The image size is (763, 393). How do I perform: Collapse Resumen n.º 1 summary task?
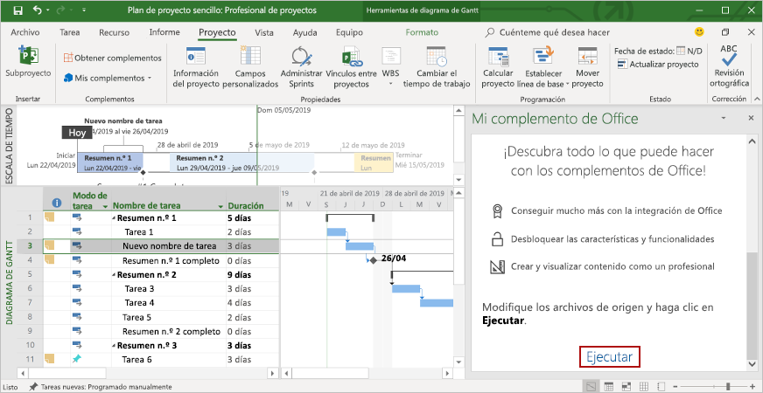(x=114, y=218)
